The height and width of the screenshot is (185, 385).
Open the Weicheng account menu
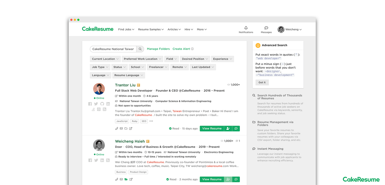[290, 29]
